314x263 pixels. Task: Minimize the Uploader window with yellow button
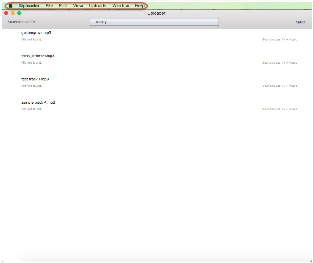coord(12,13)
